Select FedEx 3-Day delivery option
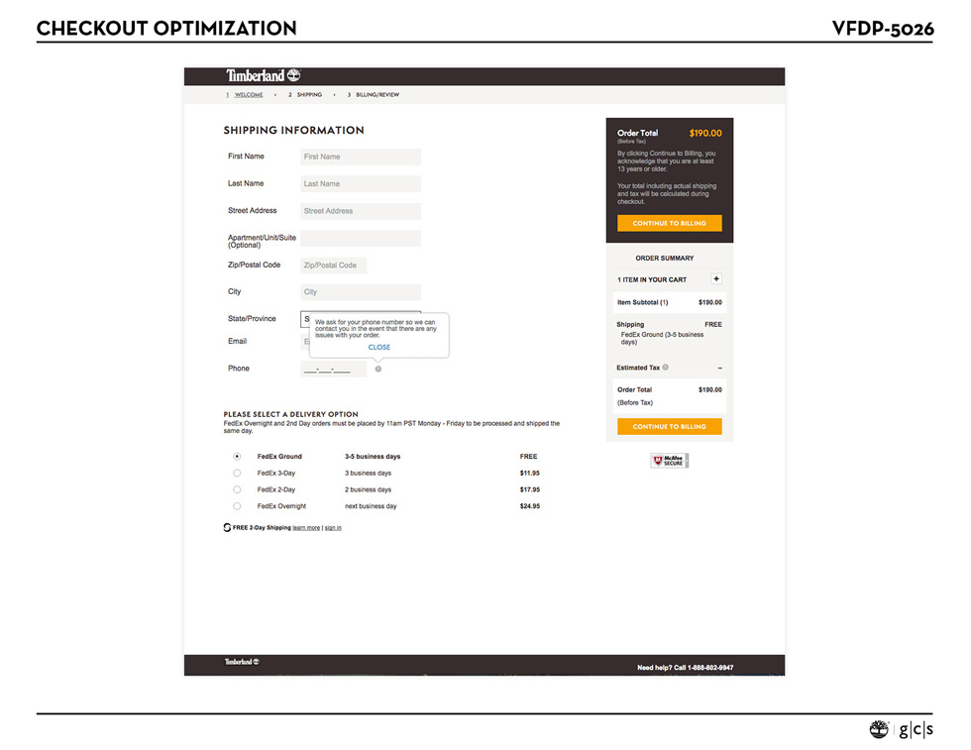The height and width of the screenshot is (750, 971). [x=237, y=474]
